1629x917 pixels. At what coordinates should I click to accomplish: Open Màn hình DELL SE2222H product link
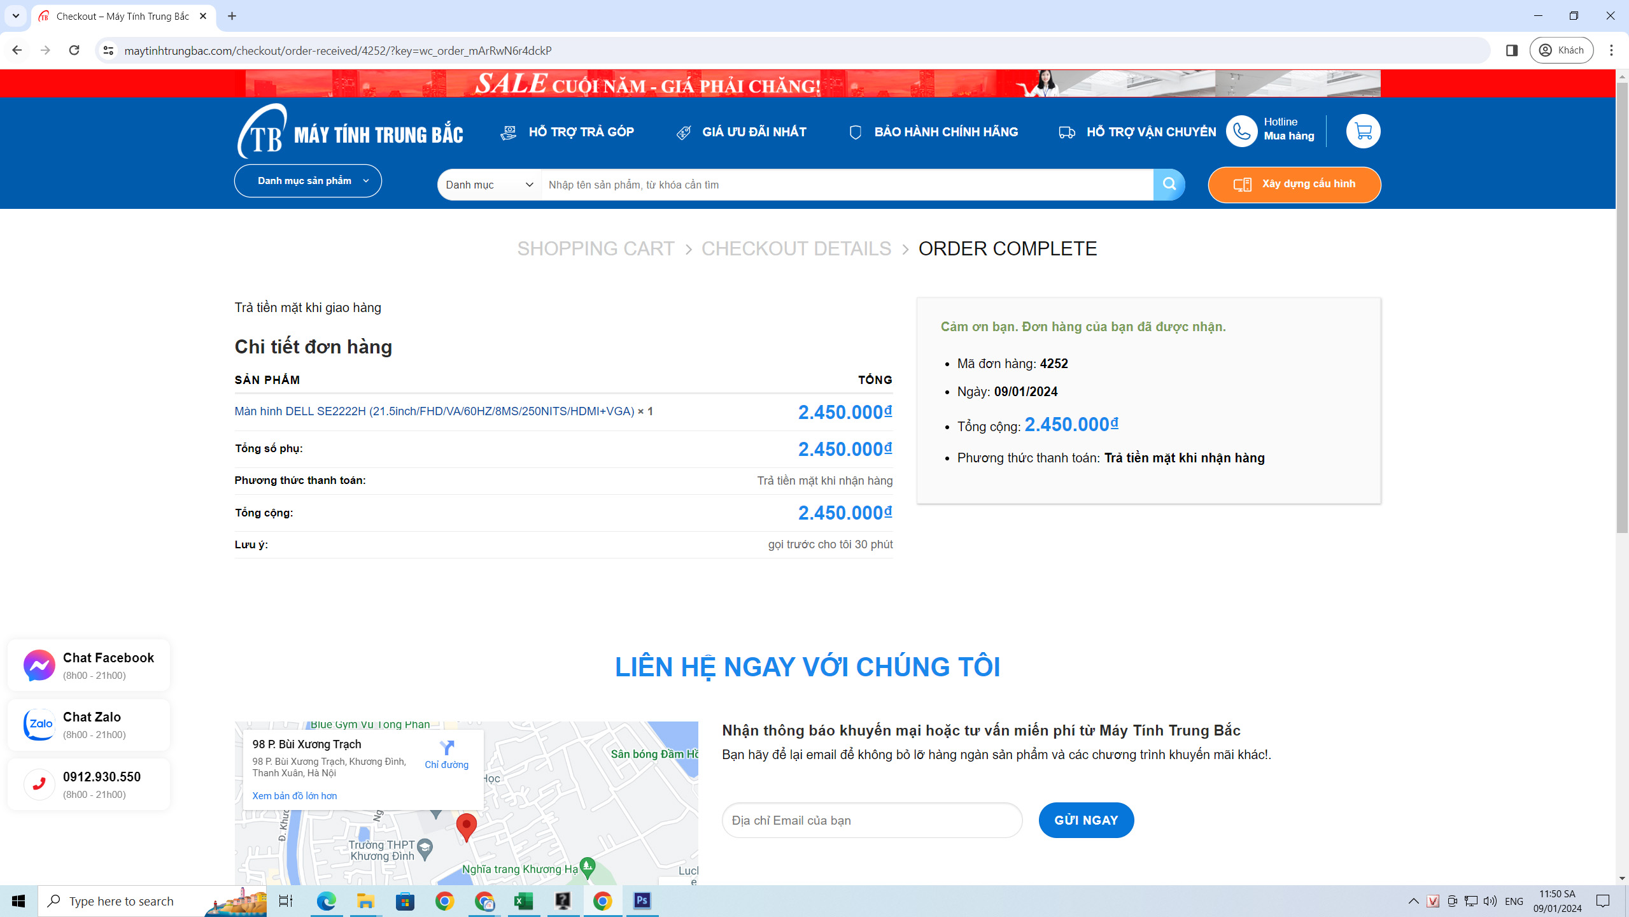434,411
